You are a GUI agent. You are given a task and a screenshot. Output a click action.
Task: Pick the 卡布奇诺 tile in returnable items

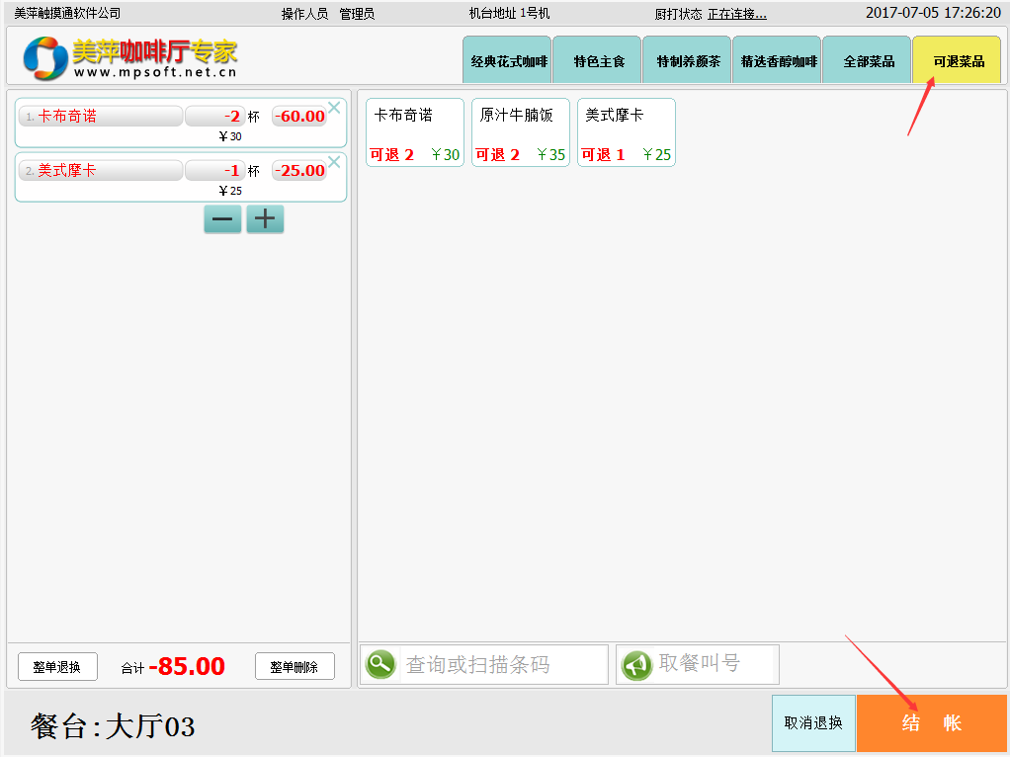click(x=415, y=132)
